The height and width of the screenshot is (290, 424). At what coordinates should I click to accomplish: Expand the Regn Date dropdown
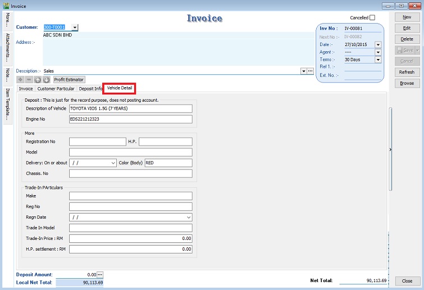[188, 217]
